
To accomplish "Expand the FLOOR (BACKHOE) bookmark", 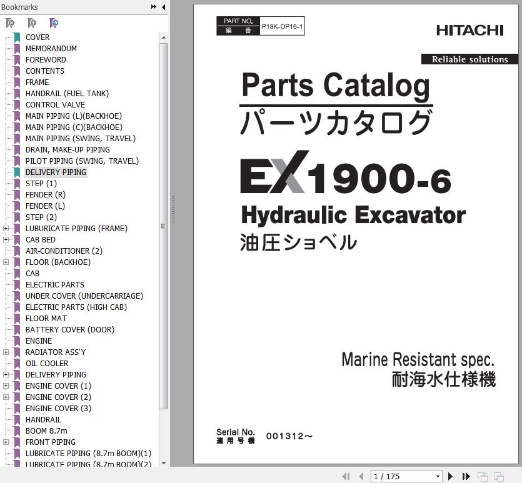I will point(6,262).
